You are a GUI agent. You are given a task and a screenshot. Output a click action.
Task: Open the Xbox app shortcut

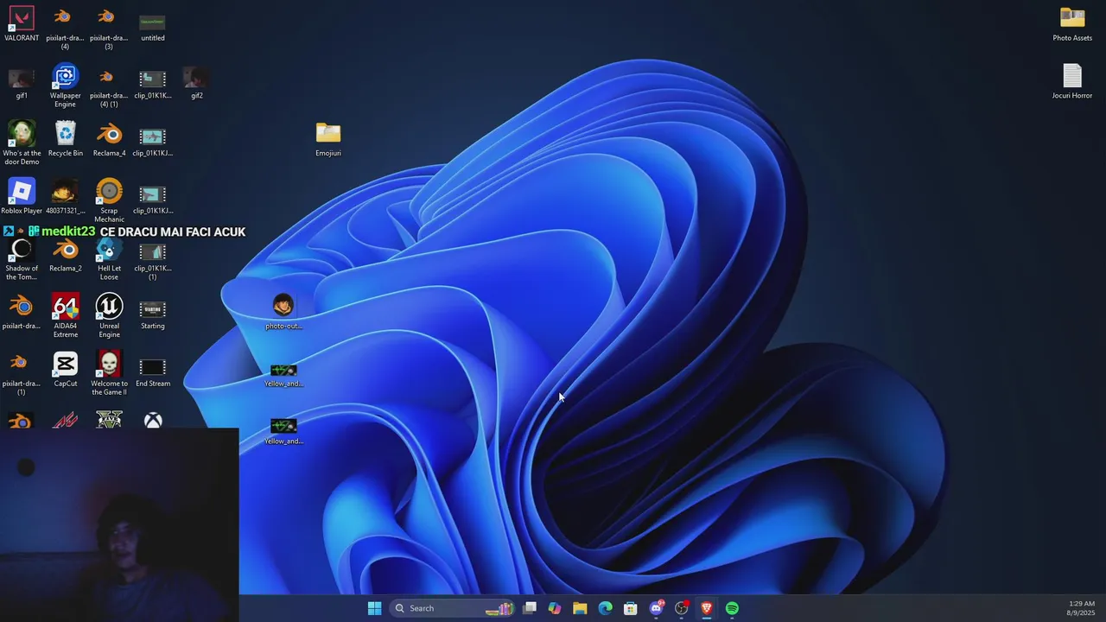pos(153,420)
